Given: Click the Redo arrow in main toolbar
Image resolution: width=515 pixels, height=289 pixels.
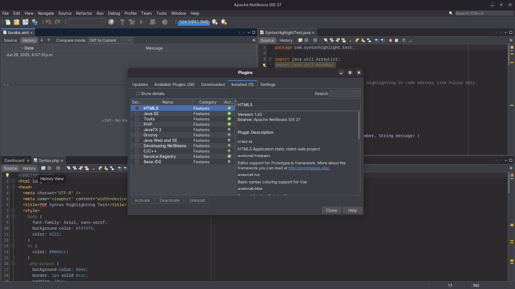Looking at the screenshot, I should pyautogui.click(x=57, y=22).
